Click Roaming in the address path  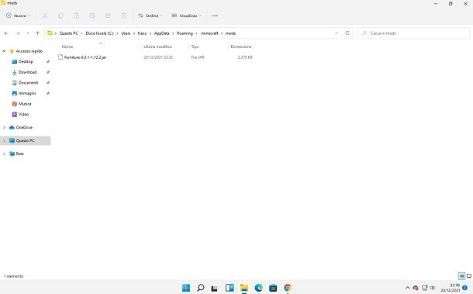(x=185, y=33)
